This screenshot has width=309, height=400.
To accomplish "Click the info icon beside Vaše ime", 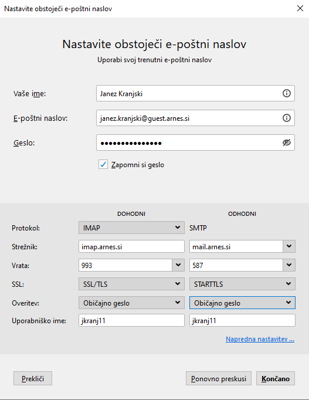I will coord(287,93).
